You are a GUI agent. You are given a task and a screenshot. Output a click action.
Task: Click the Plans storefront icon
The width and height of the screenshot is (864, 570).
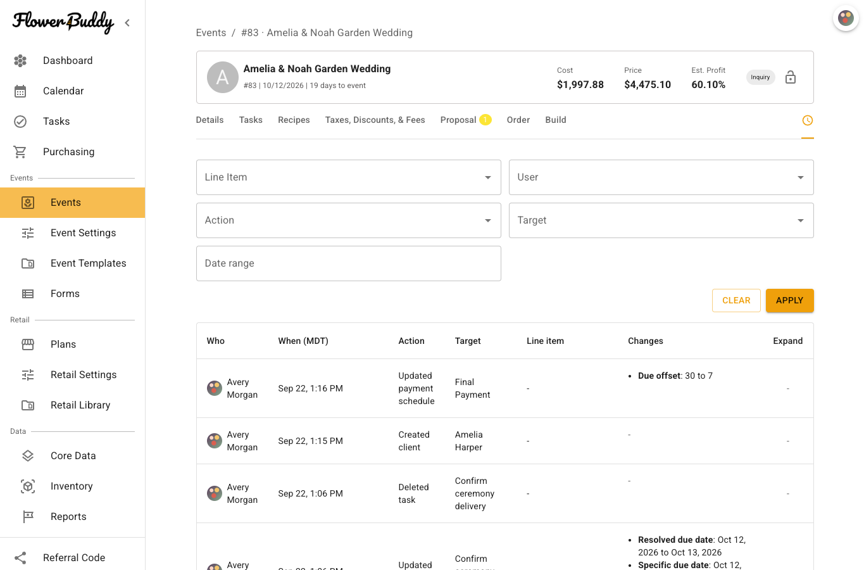point(28,345)
